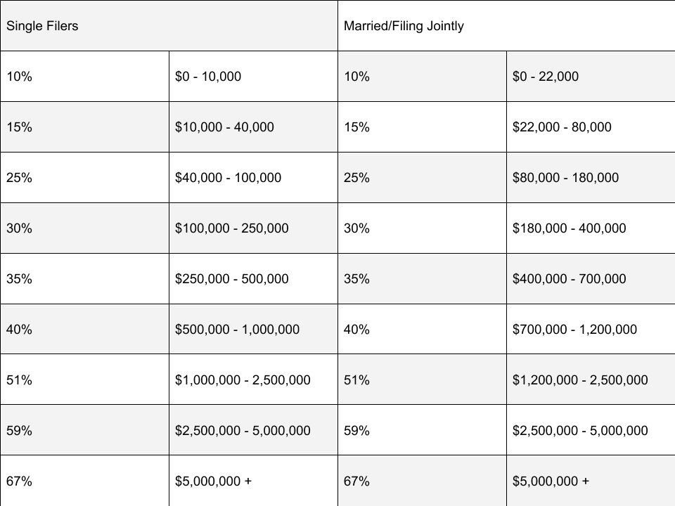675x506 pixels.
Task: Click the $40,000 - 100,000 range cell
Action: click(253, 178)
